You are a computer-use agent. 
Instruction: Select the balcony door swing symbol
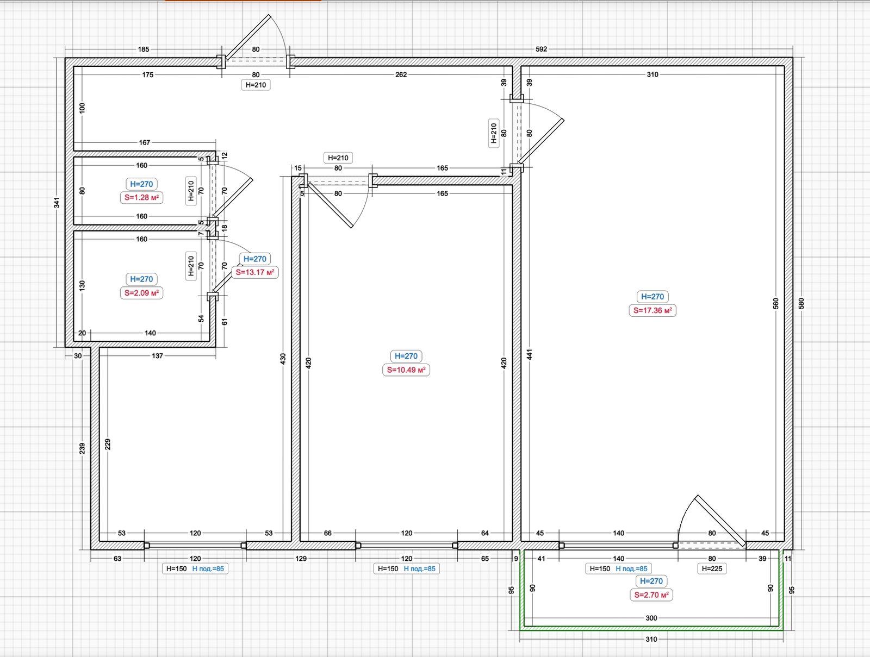[712, 521]
